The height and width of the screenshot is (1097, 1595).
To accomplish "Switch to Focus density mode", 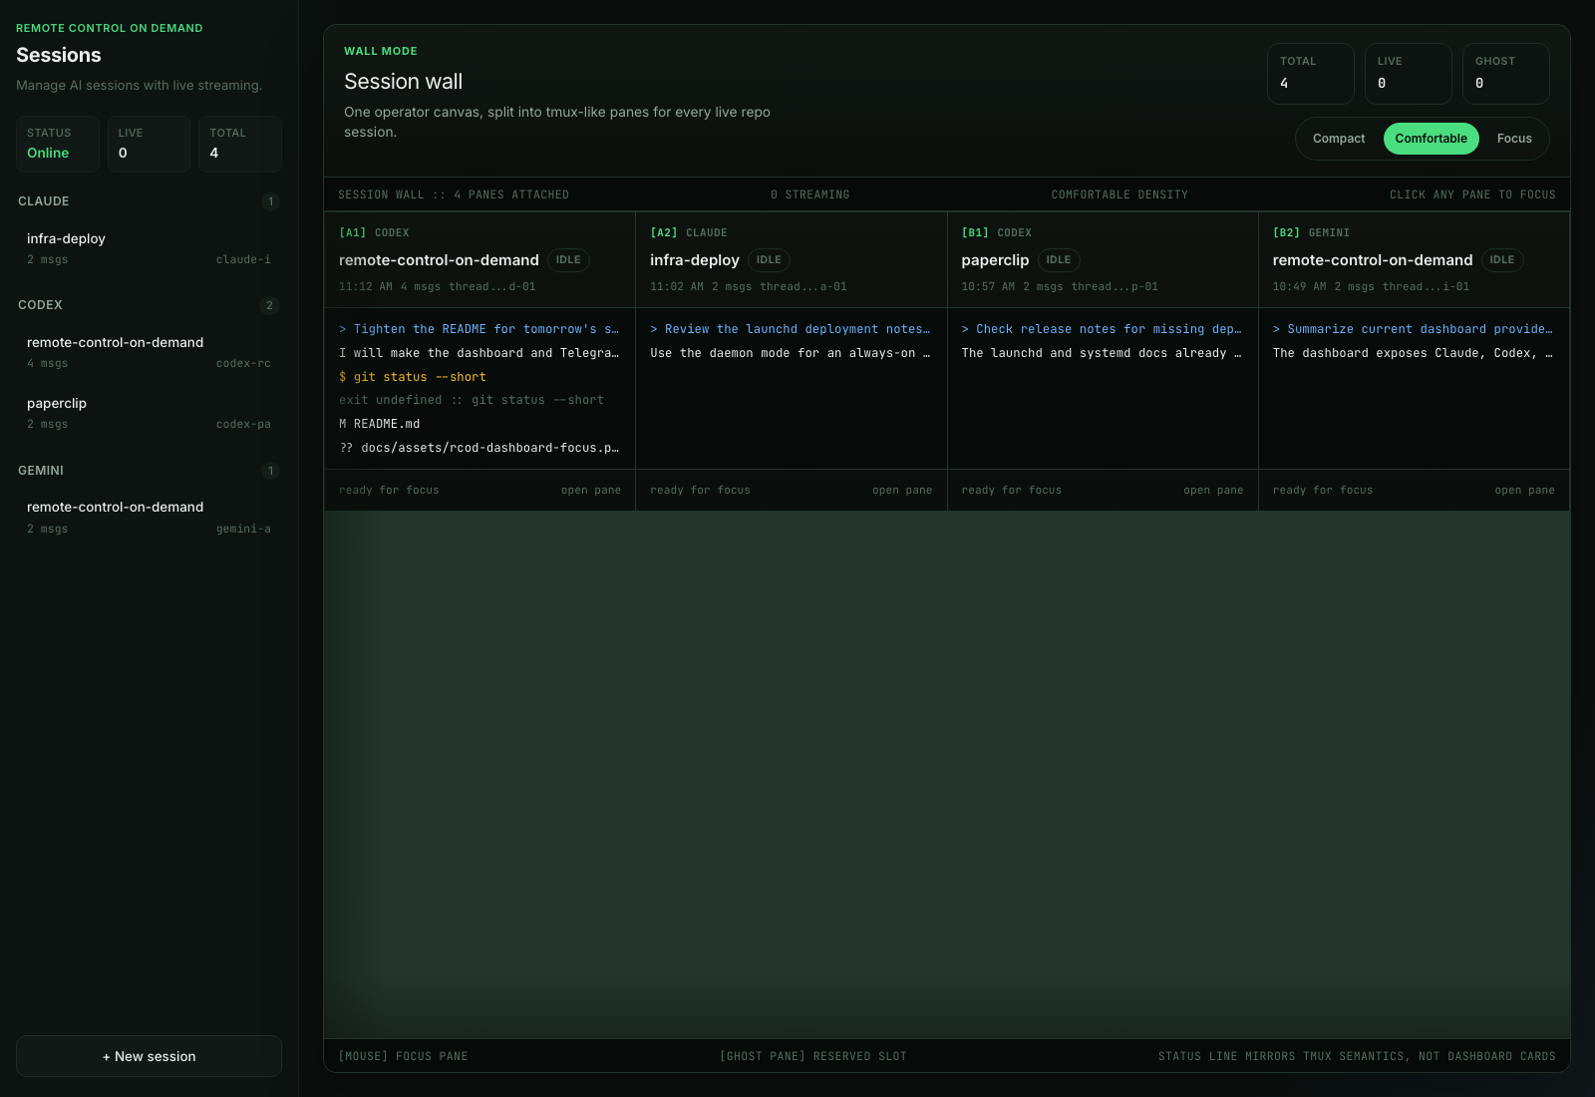I will [1514, 139].
